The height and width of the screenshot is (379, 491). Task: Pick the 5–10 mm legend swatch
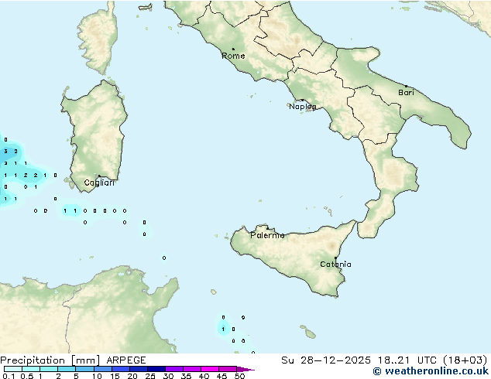coord(84,369)
